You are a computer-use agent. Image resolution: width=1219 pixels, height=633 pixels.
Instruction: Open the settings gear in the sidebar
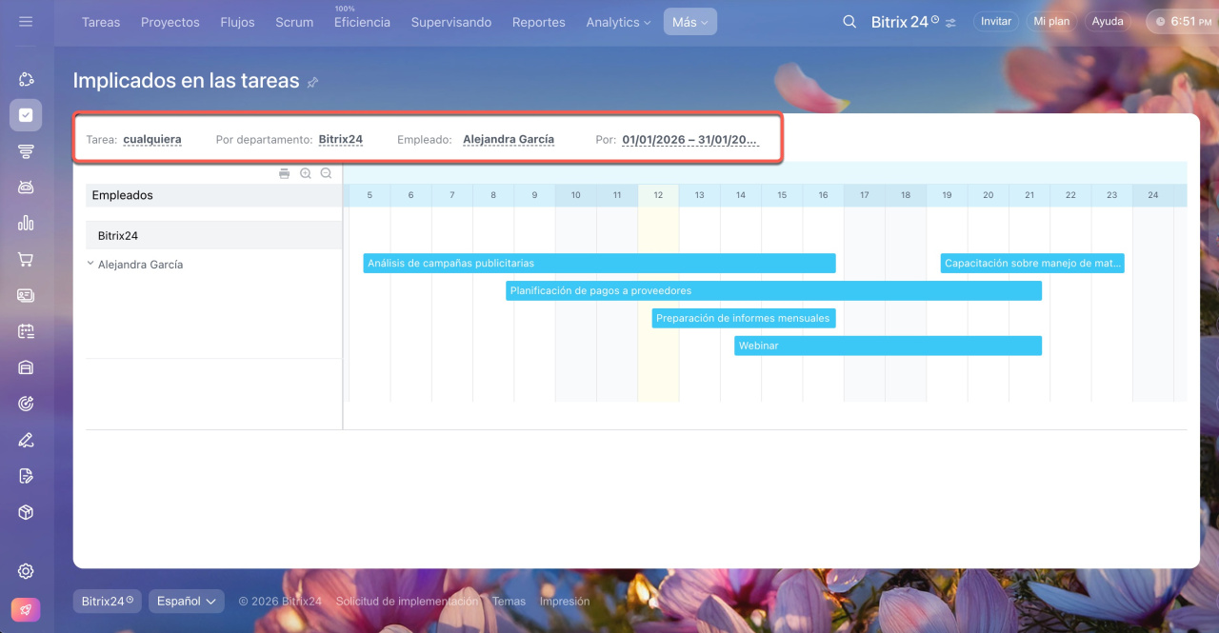click(26, 571)
